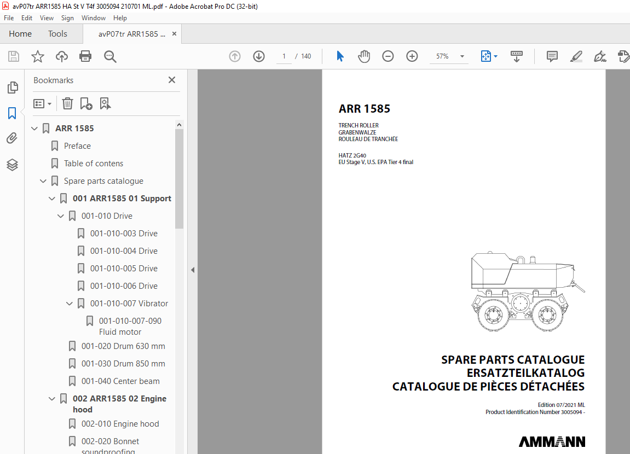Open the View menu
The height and width of the screenshot is (454, 630).
point(47,18)
